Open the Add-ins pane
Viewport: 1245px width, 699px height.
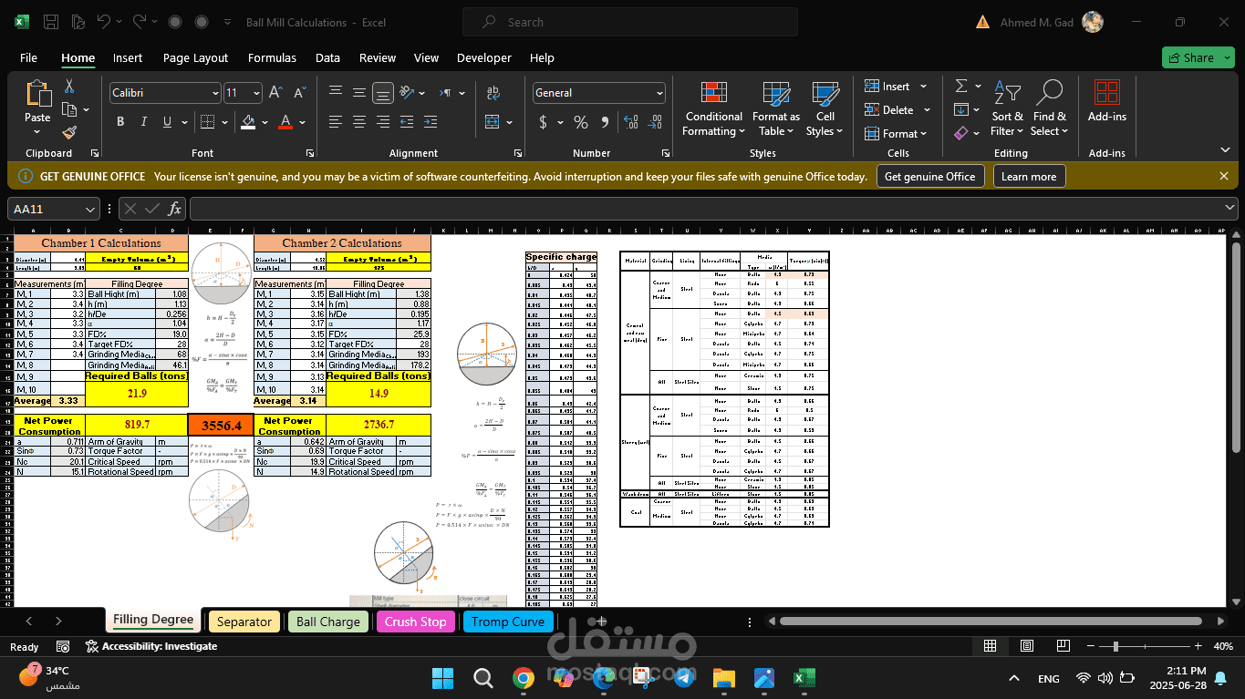pos(1106,100)
